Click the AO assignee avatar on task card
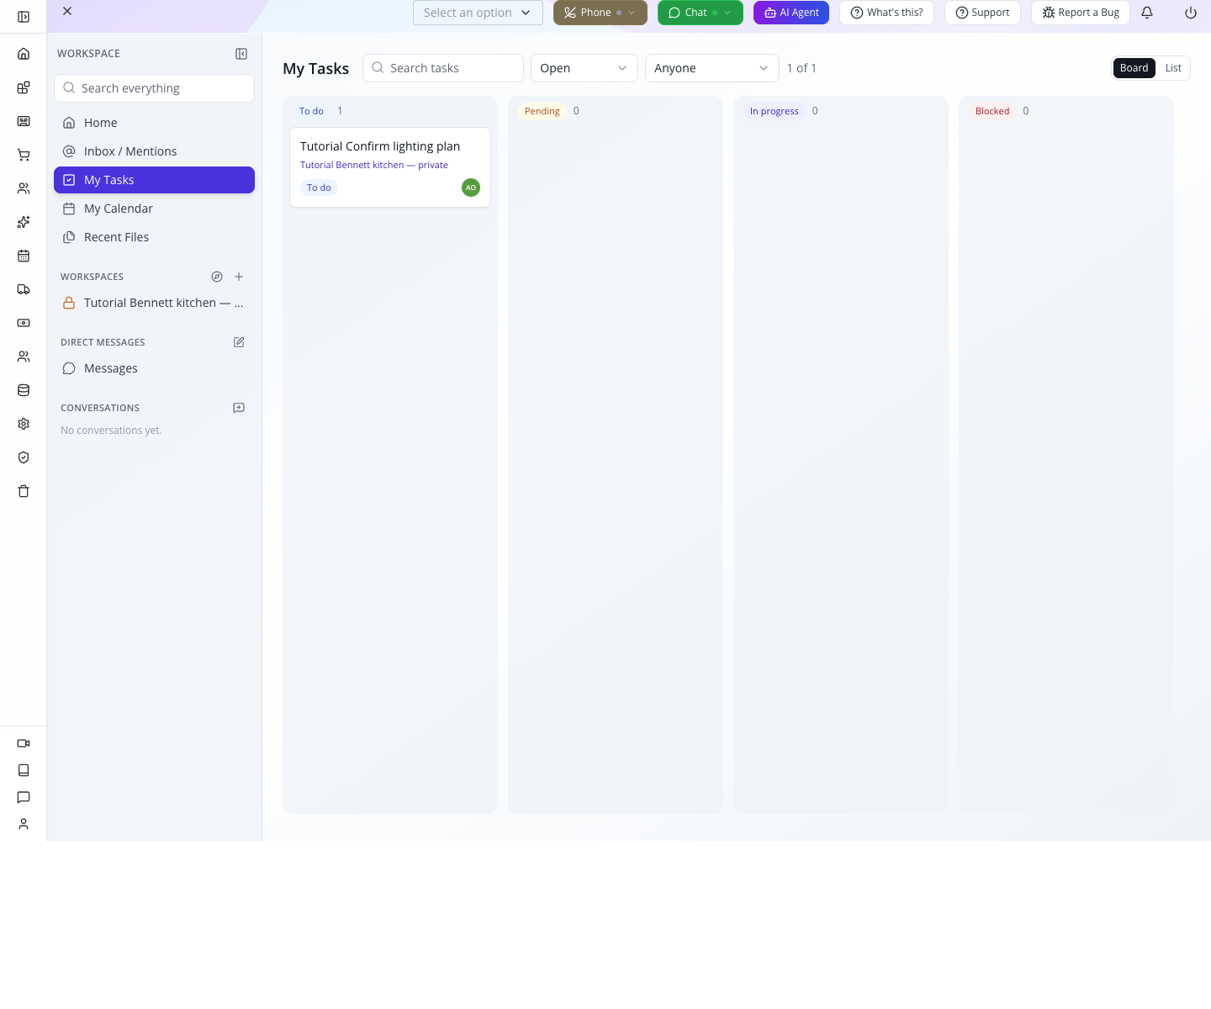 [x=471, y=188]
